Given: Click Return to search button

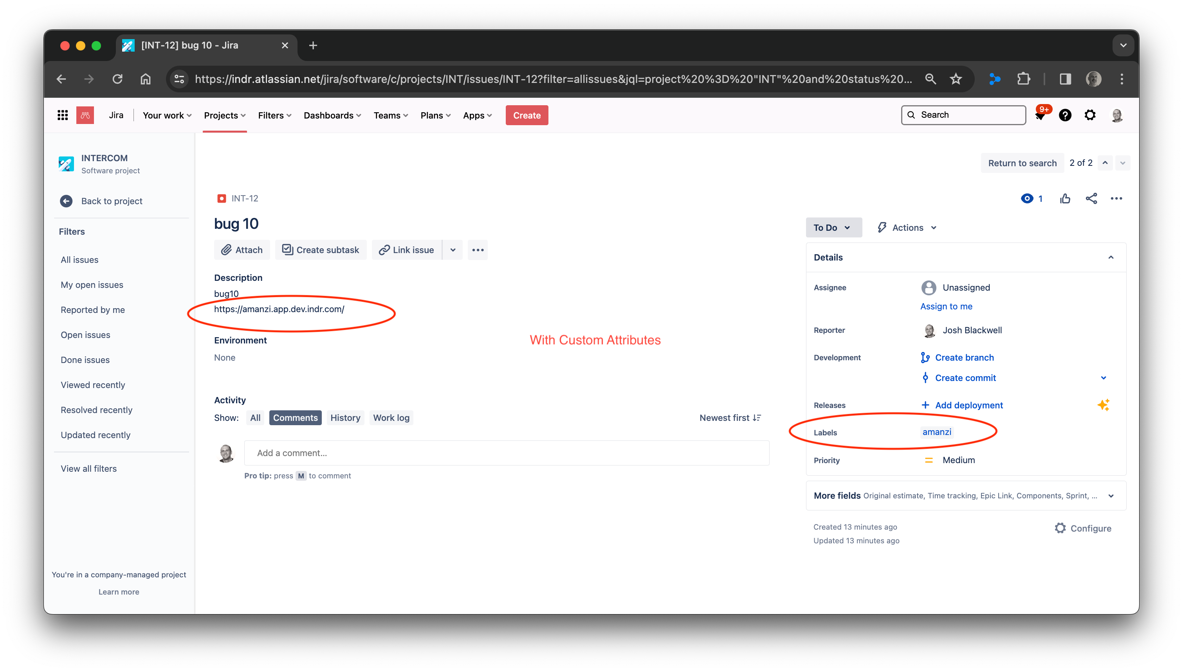Looking at the screenshot, I should pyautogui.click(x=1022, y=163).
